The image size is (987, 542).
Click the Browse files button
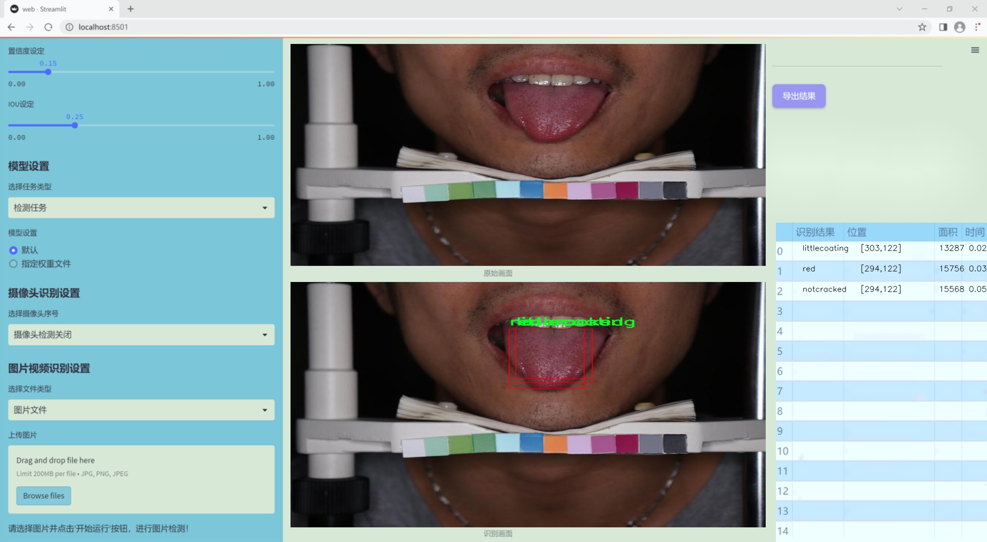(x=44, y=495)
